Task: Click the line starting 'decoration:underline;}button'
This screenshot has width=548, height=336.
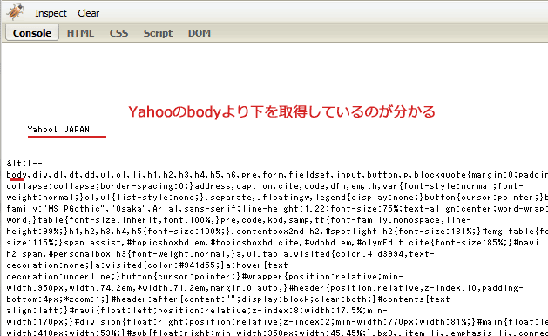Action: (x=205, y=277)
